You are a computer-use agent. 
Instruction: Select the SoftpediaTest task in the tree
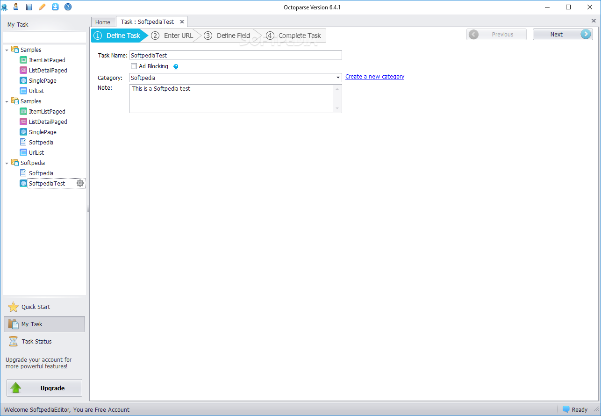point(47,184)
